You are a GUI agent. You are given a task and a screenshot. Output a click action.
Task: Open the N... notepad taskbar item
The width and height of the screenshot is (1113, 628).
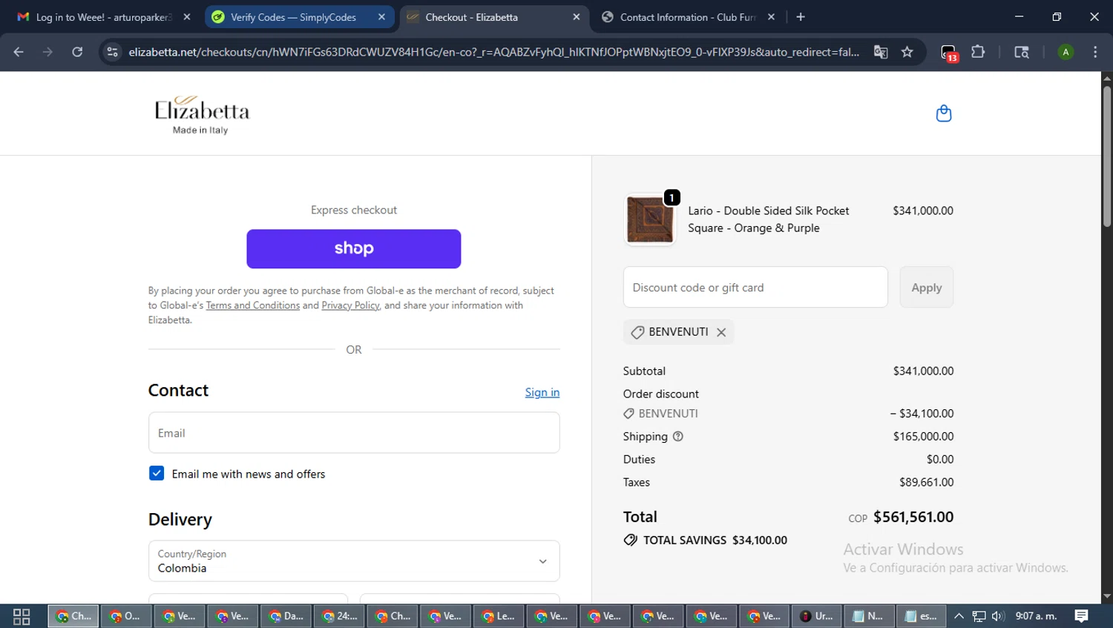pos(869,616)
